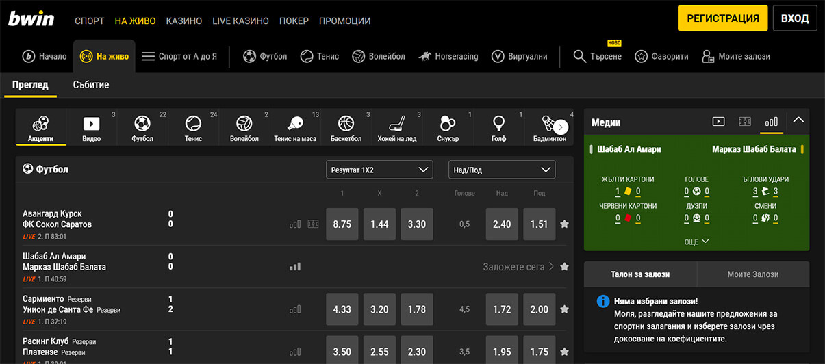Favorite the Шабаб Ал Амари match star
Screen dimensions: 825x364
(564, 266)
